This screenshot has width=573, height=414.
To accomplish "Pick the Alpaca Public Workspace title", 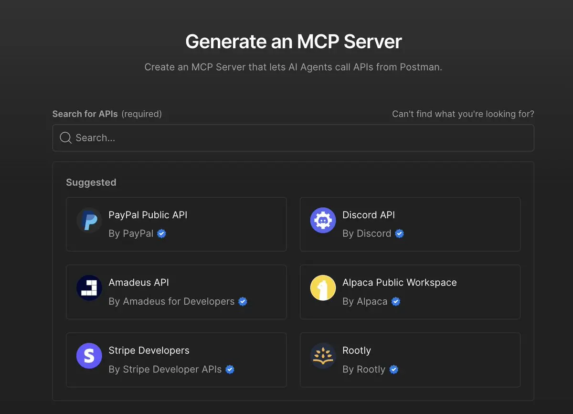I will coord(400,283).
